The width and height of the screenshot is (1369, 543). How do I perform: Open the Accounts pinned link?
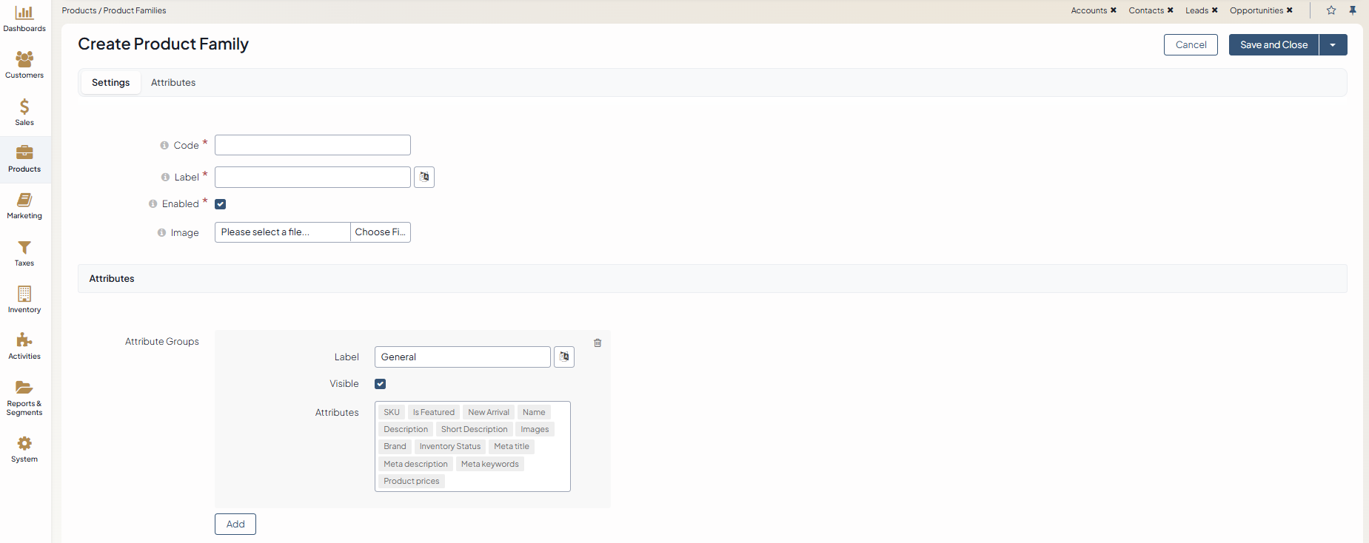[1089, 10]
